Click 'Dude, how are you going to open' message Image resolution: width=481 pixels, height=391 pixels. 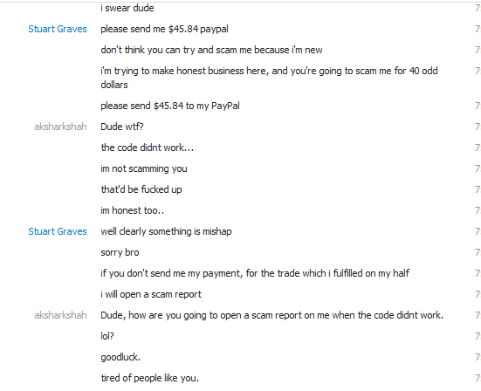271,315
